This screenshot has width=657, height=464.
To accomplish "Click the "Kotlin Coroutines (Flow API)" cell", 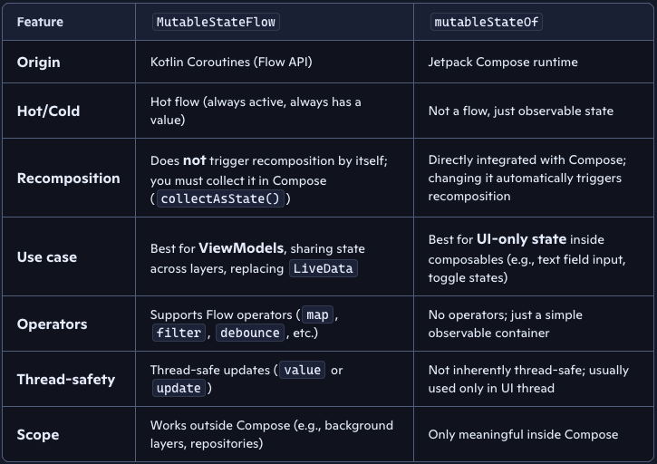I will pyautogui.click(x=232, y=63).
